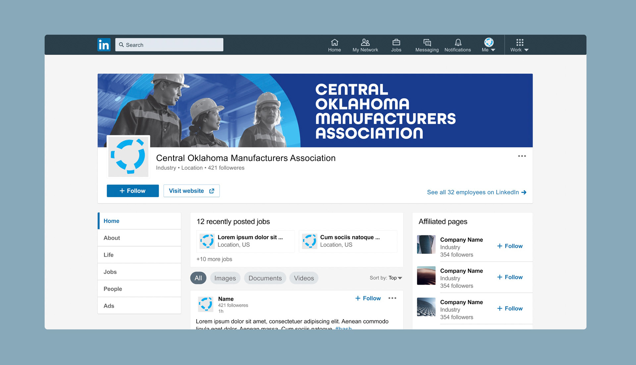The image size is (636, 365).
Task: Click the blue Follow button
Action: point(132,191)
